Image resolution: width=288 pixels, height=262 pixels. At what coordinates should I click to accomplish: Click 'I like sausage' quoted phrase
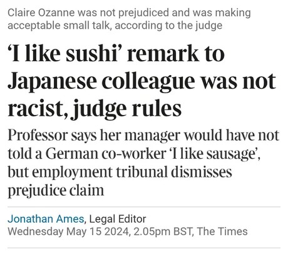[213, 154]
